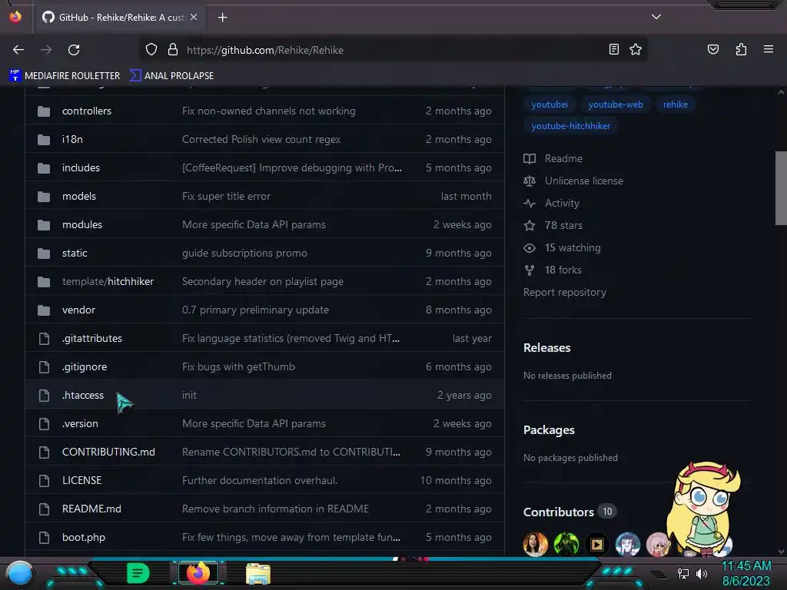Click the folder icon beside vendor

point(44,310)
